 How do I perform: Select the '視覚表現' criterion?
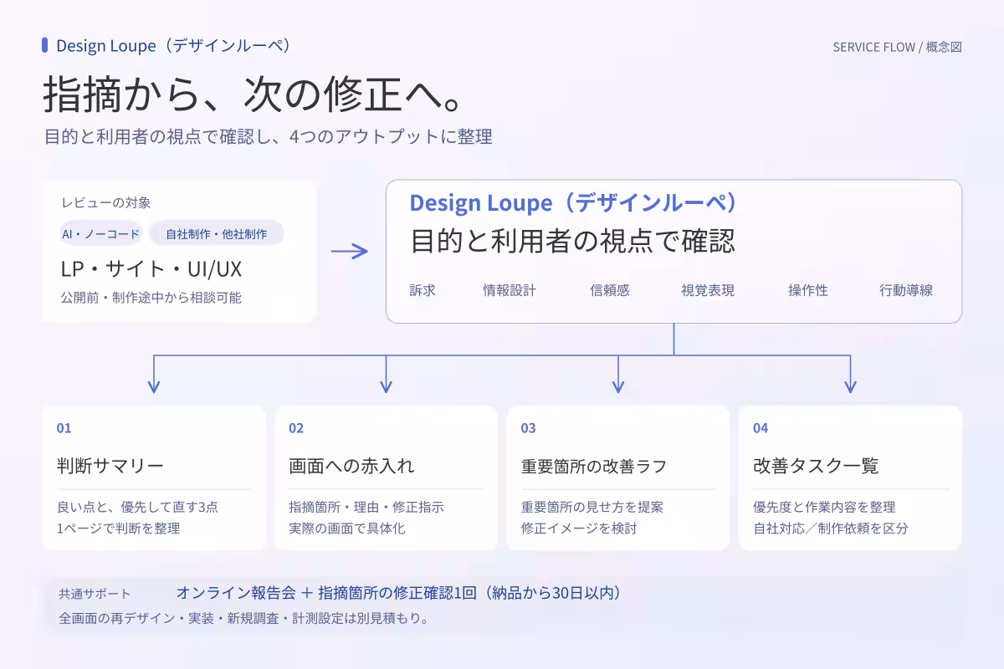[x=708, y=290]
